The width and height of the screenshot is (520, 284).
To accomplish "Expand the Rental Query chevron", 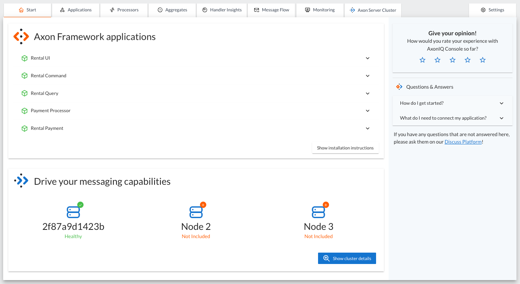I will (367, 93).
